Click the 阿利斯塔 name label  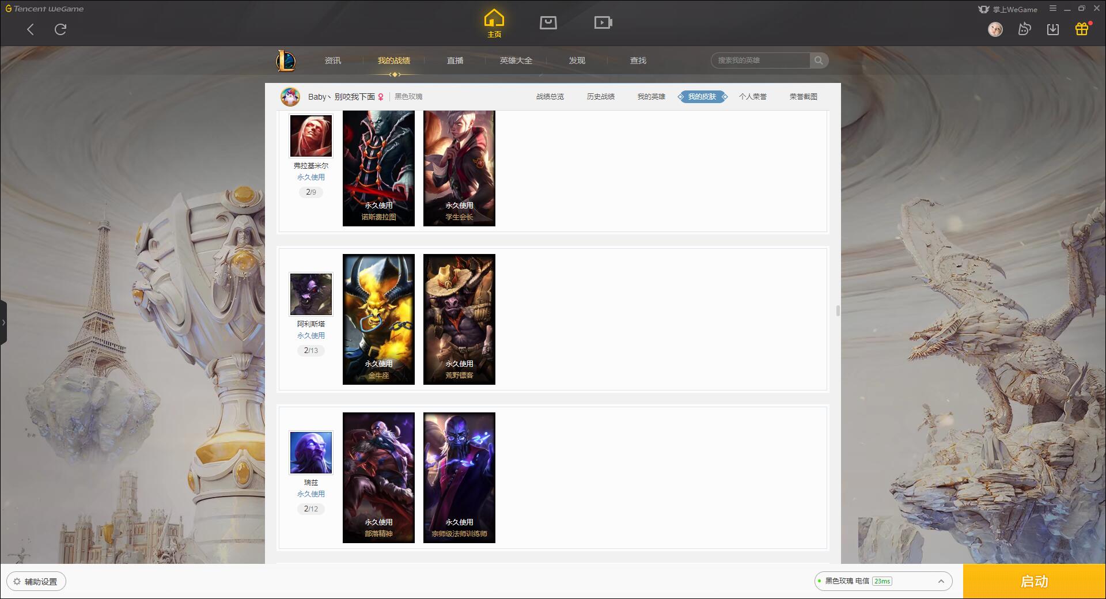(311, 324)
